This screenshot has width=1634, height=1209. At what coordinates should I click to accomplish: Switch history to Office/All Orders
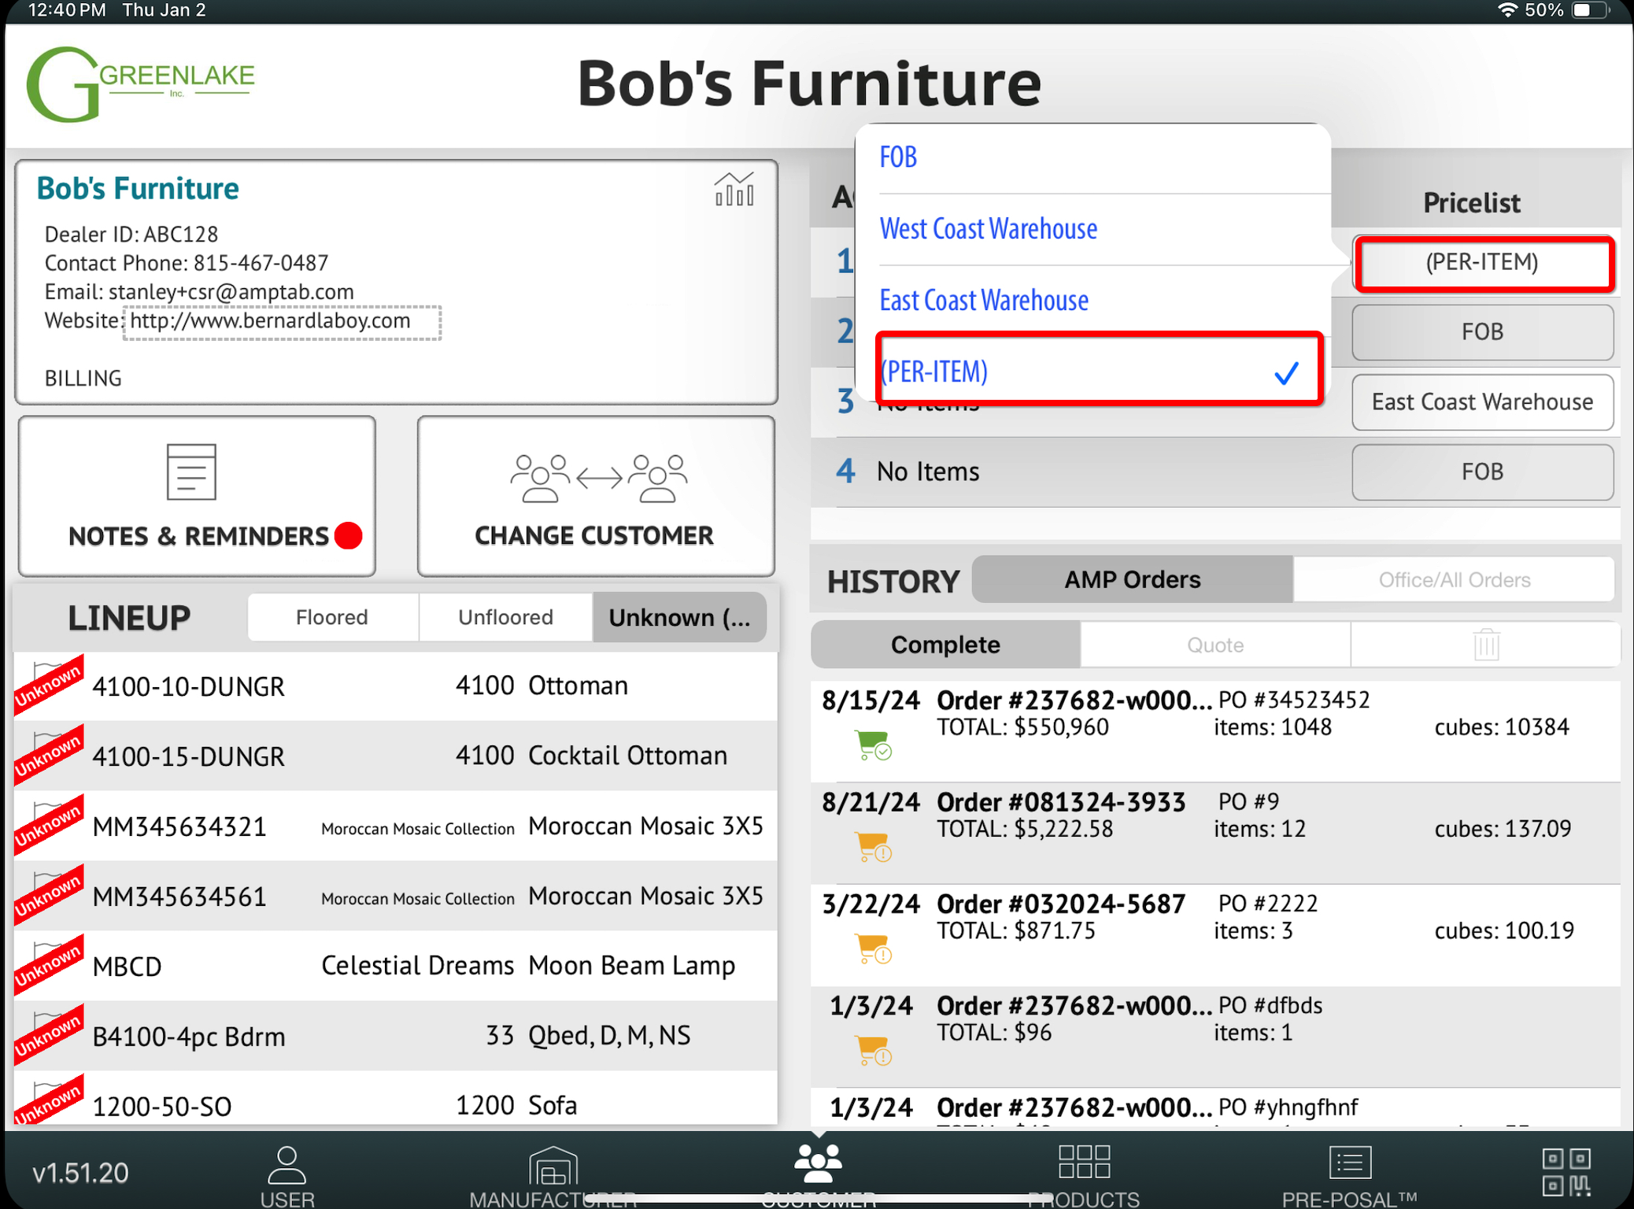[x=1454, y=580]
